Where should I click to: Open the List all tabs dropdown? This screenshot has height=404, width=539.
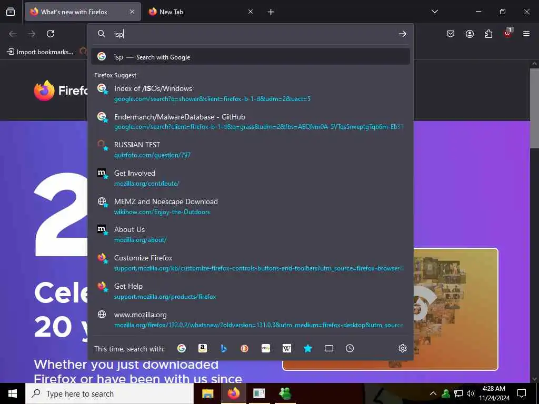tap(434, 12)
